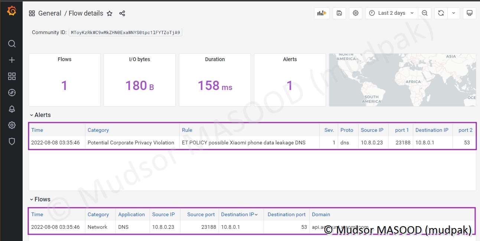Click the Add panel button

pyautogui.click(x=321, y=13)
